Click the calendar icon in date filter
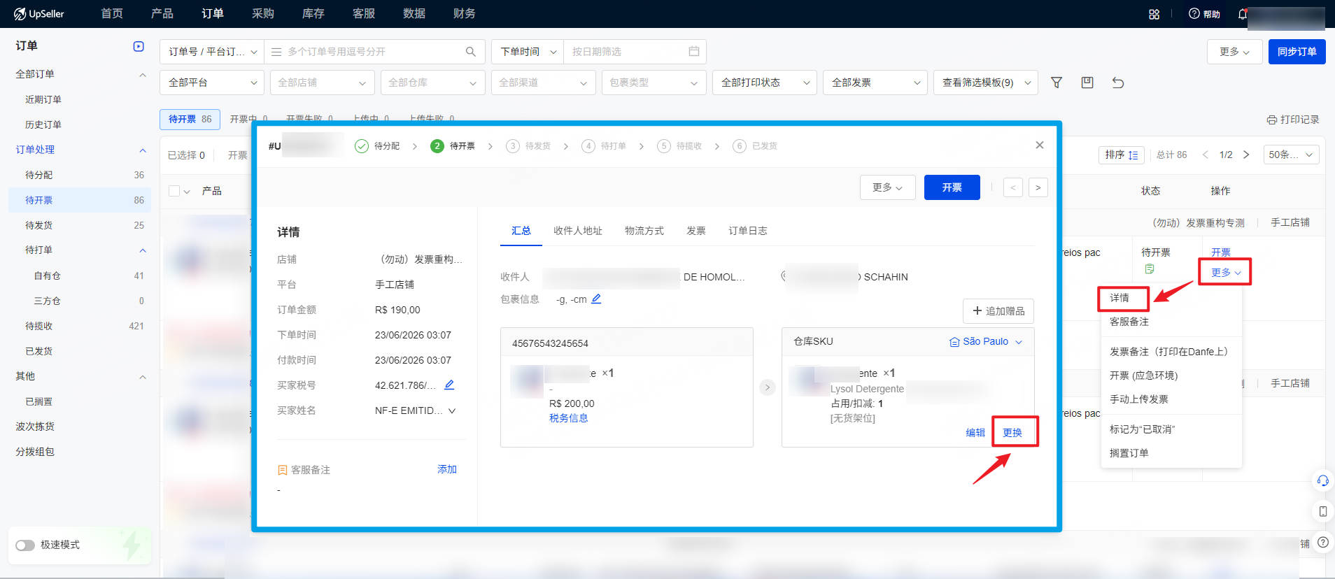This screenshot has width=1335, height=579. [694, 52]
